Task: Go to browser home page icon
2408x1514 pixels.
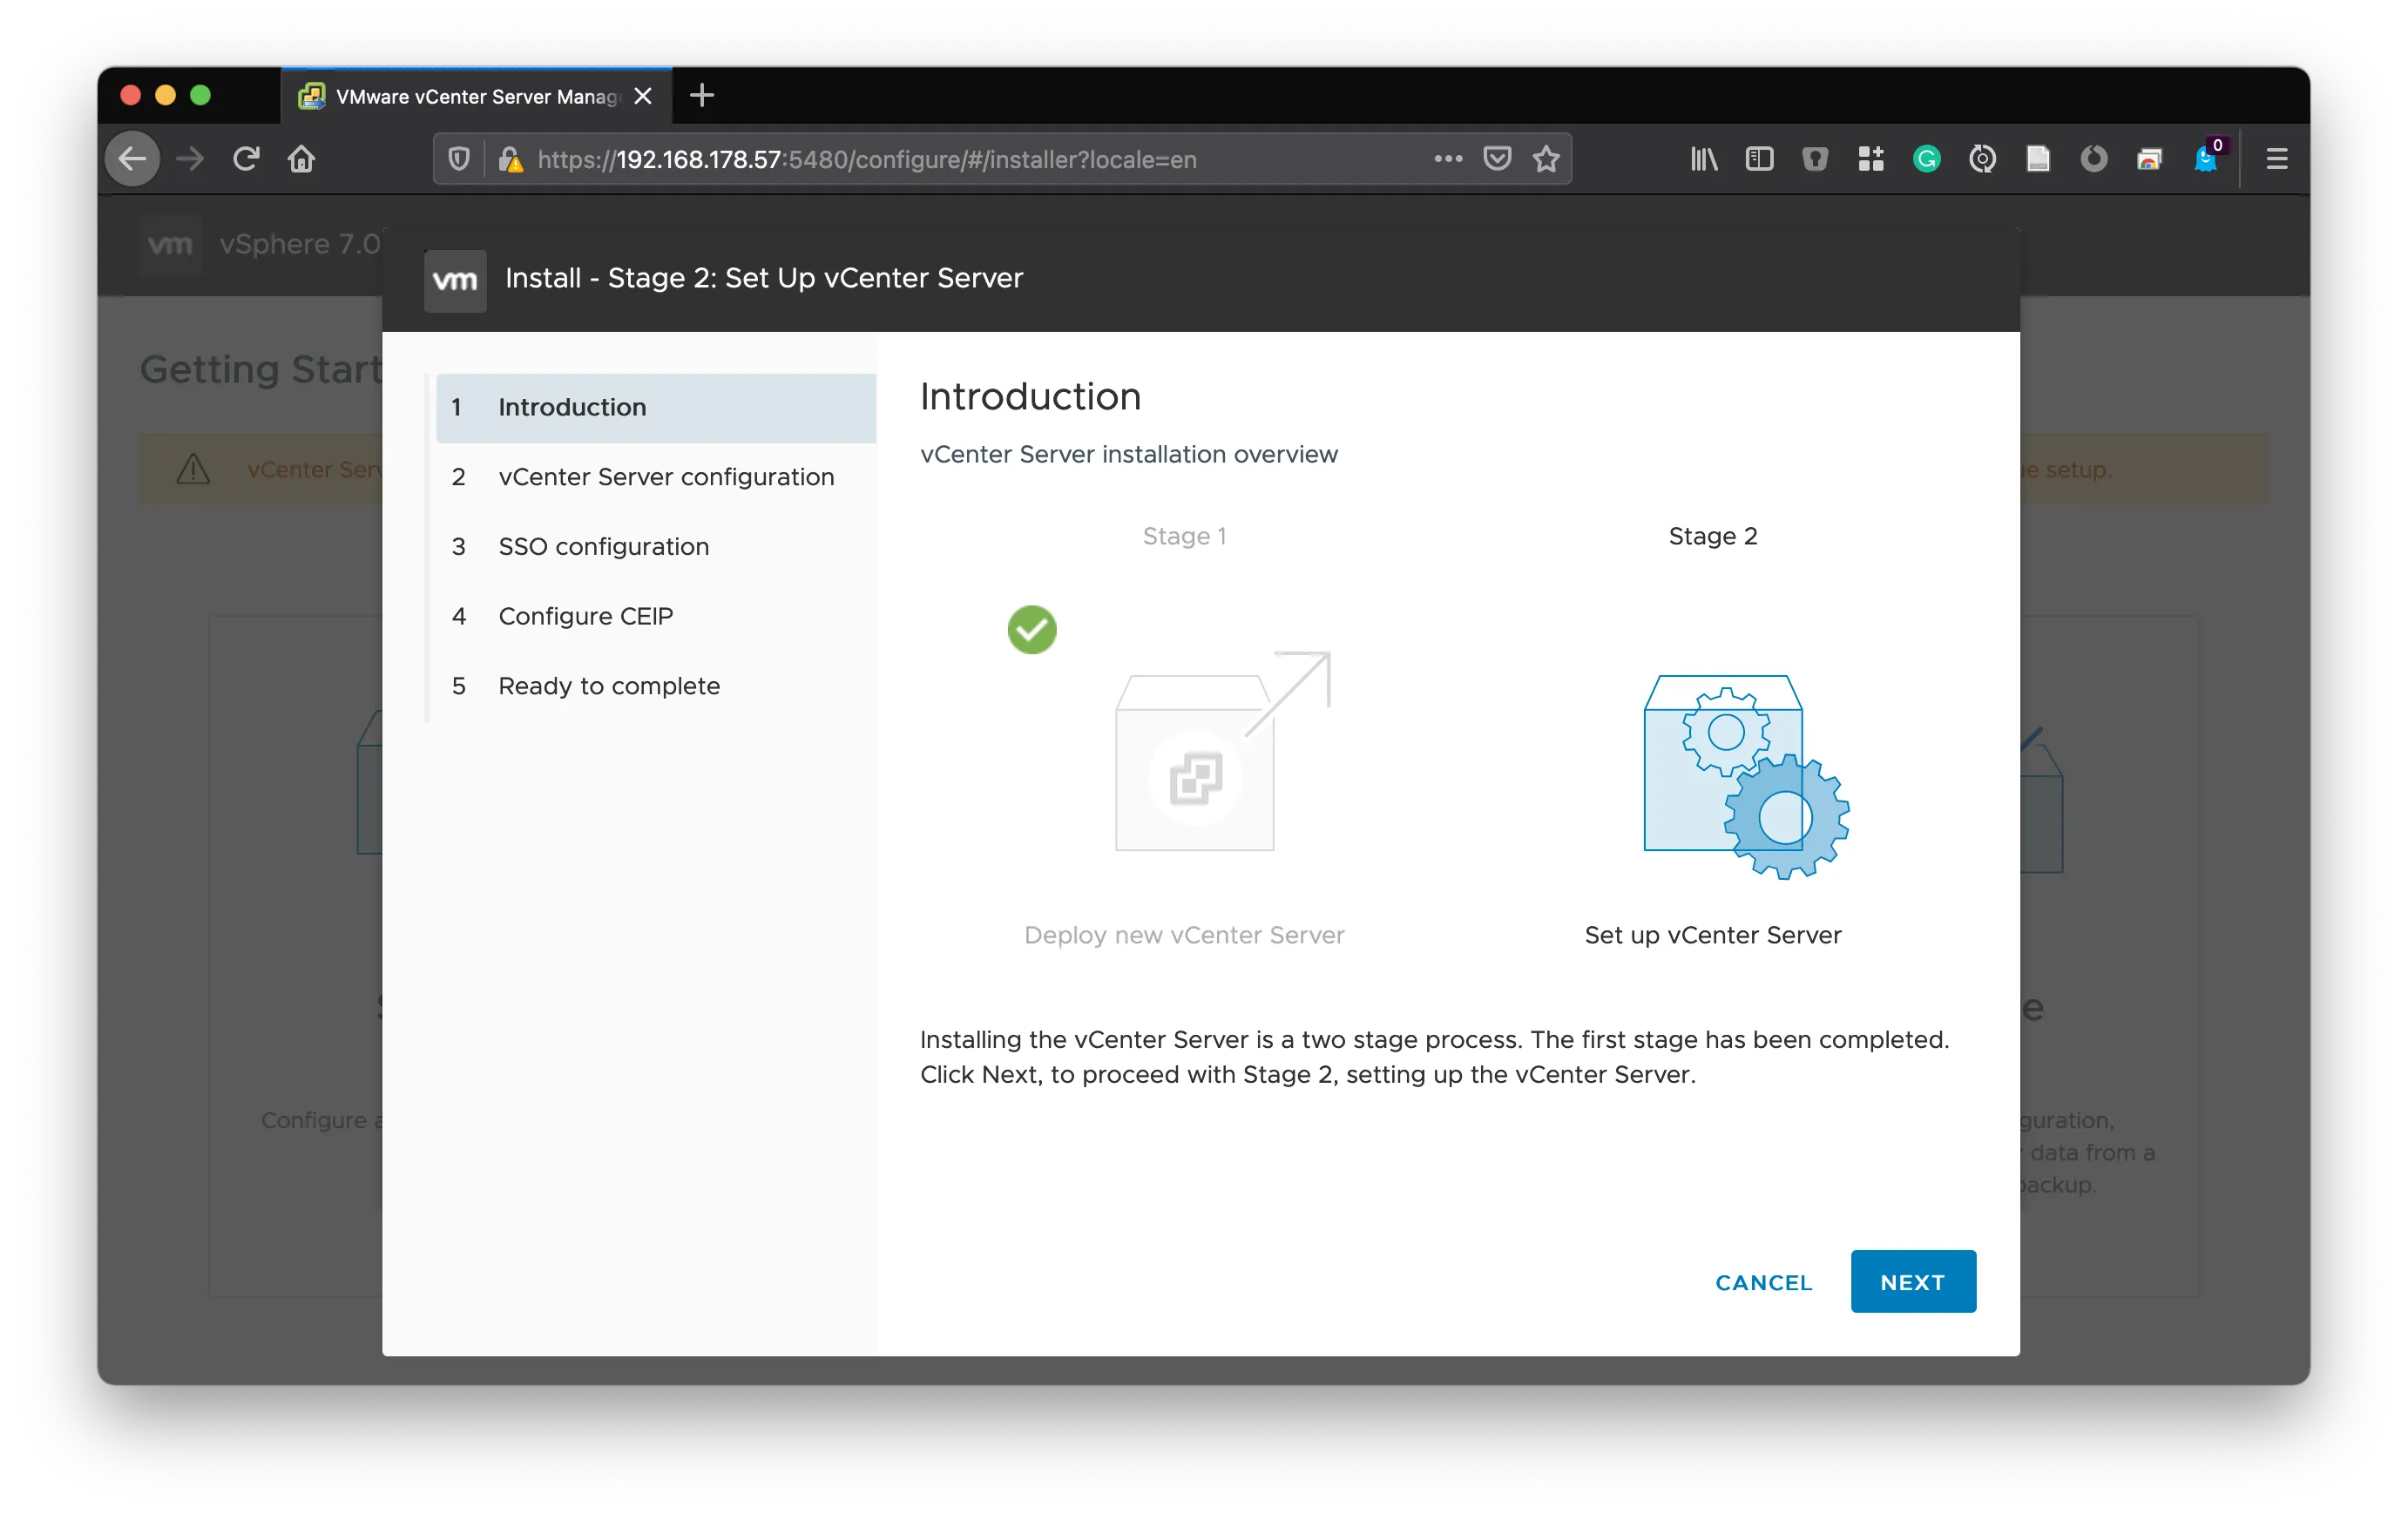Action: pos(301,159)
